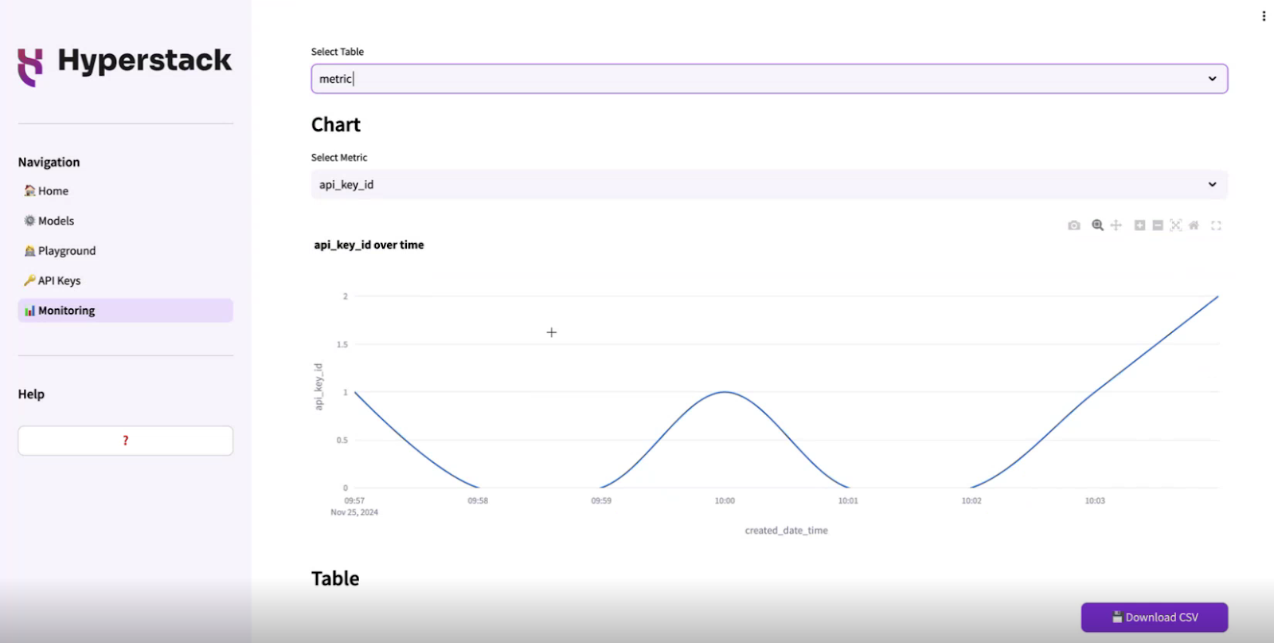Zoom out using the minus icon
Screen dimensions: 1274x643
(x=1157, y=225)
